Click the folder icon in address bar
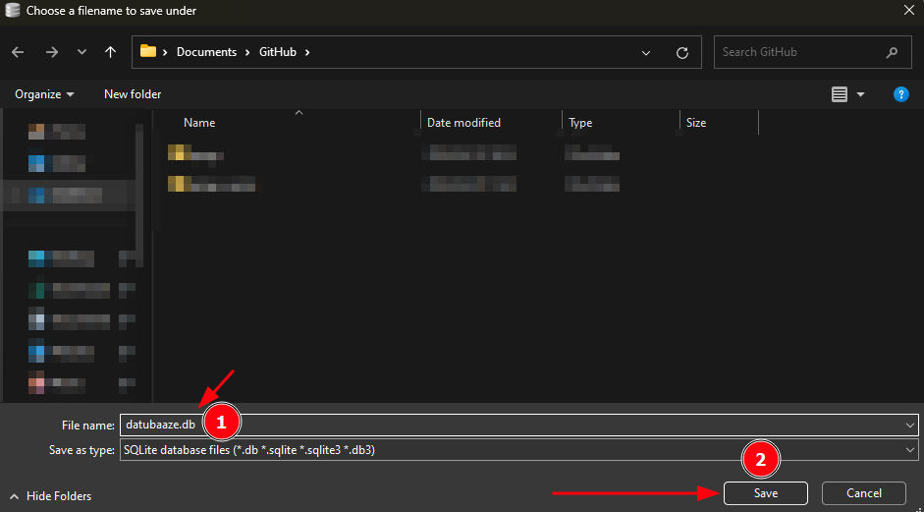The height and width of the screenshot is (512, 924). (148, 52)
